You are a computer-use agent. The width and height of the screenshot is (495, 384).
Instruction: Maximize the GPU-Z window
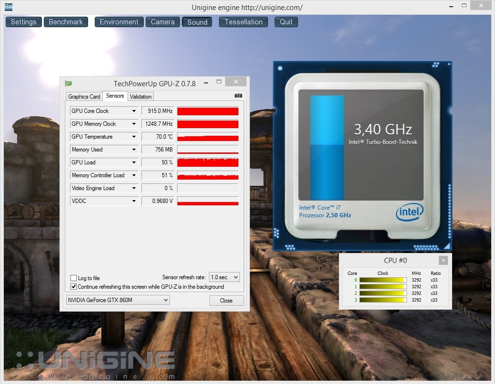pyautogui.click(x=219, y=82)
